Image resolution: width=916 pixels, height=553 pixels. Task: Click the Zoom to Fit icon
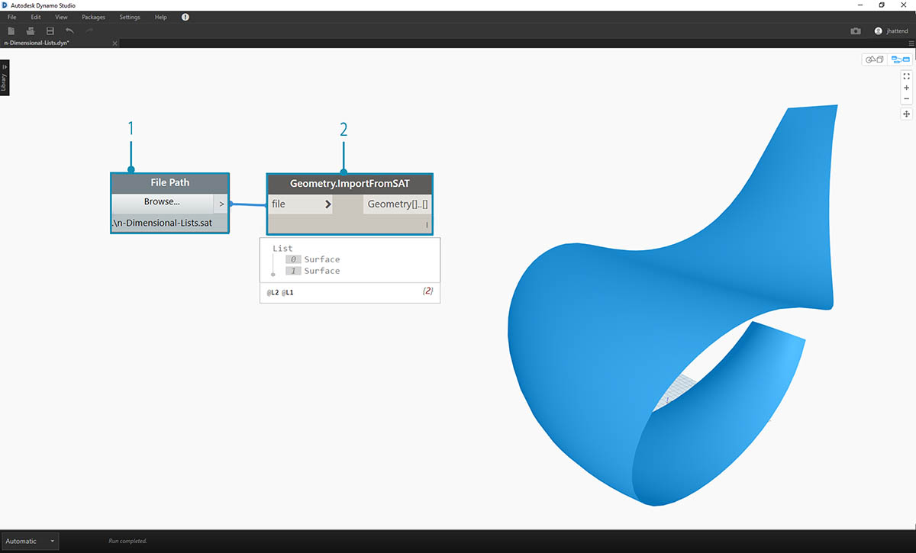tap(906, 76)
